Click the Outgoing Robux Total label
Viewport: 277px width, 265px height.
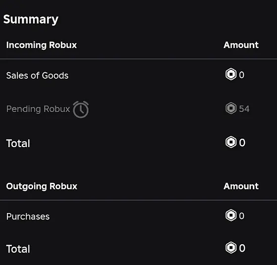(18, 249)
